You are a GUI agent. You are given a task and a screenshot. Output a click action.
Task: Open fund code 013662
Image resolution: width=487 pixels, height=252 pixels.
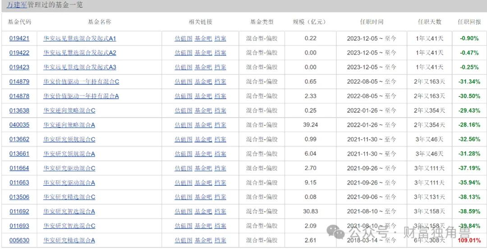click(19, 139)
